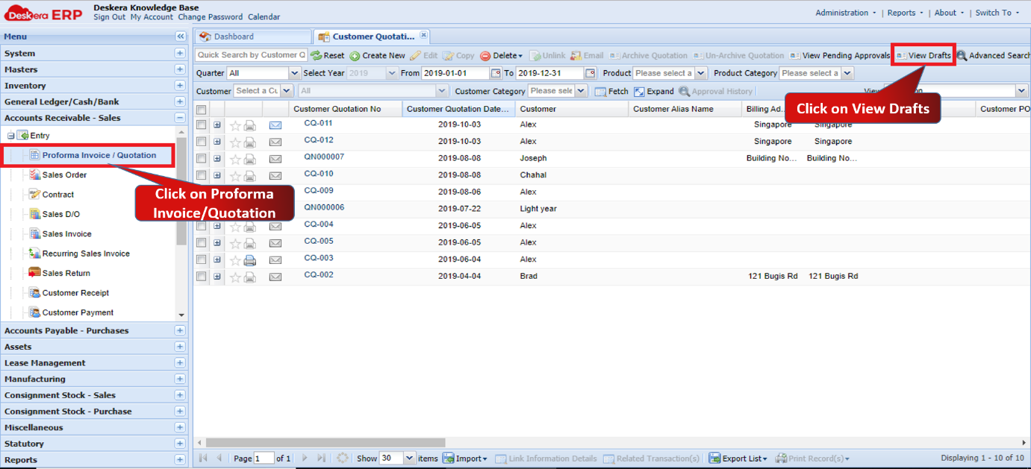
Task: Open the Administration menu
Action: point(845,13)
